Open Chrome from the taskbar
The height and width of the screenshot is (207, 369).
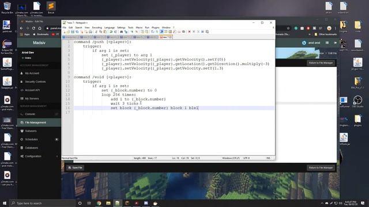[x=99, y=203]
